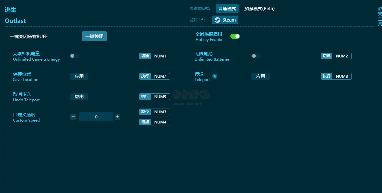Click the Teleport star icon

coord(215,76)
